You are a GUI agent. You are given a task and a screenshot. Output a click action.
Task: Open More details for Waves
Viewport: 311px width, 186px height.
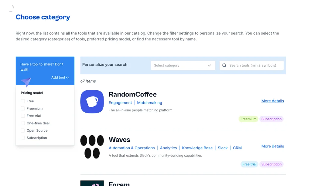coord(272,146)
